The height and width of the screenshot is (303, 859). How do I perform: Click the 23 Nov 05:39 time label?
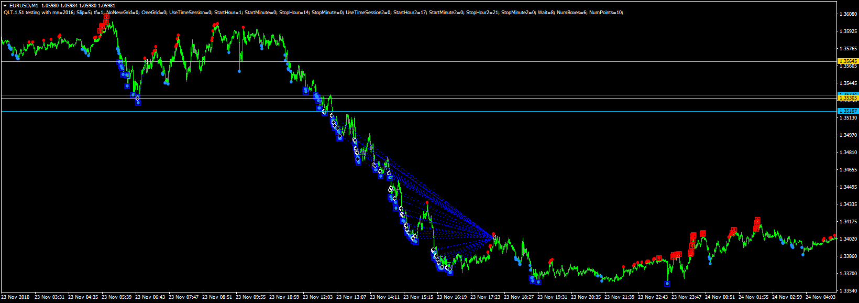(117, 297)
